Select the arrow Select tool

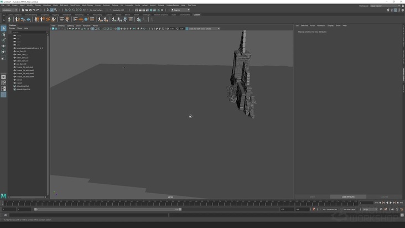(x=3, y=28)
